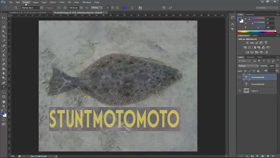Select the Eyedropper tool
The height and width of the screenshot is (158, 280).
click(x=3, y=41)
